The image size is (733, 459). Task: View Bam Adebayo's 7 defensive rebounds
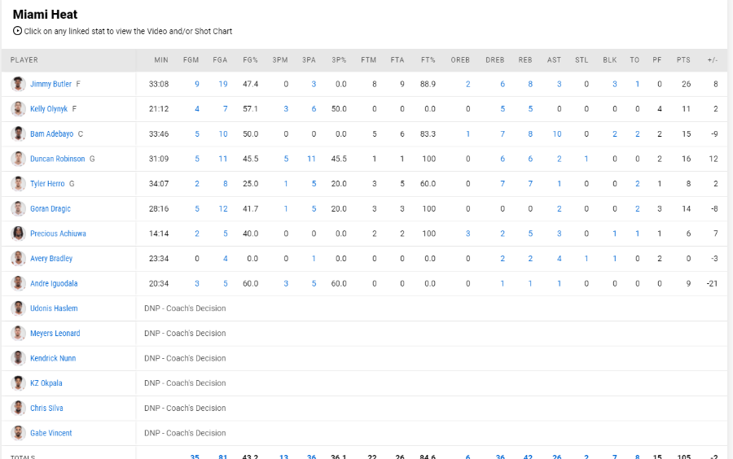(x=503, y=133)
